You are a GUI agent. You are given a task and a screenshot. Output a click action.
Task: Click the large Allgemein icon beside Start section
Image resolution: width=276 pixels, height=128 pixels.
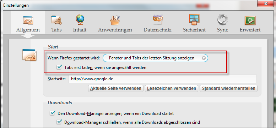29,55
